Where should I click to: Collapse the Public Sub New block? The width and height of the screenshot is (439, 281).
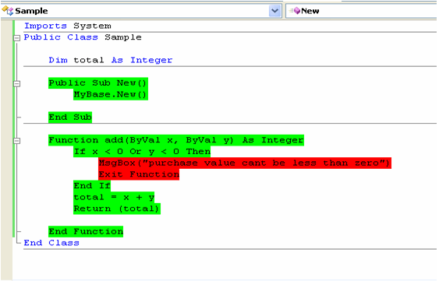[17, 83]
